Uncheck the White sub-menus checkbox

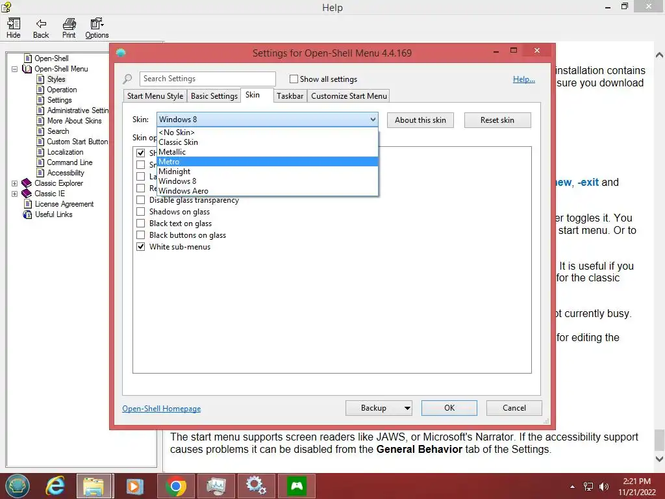click(x=141, y=246)
